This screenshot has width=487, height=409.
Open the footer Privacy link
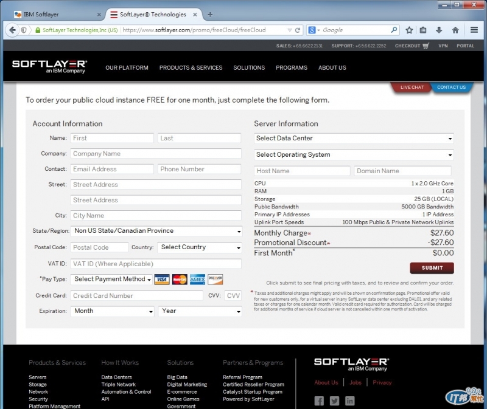click(x=382, y=383)
